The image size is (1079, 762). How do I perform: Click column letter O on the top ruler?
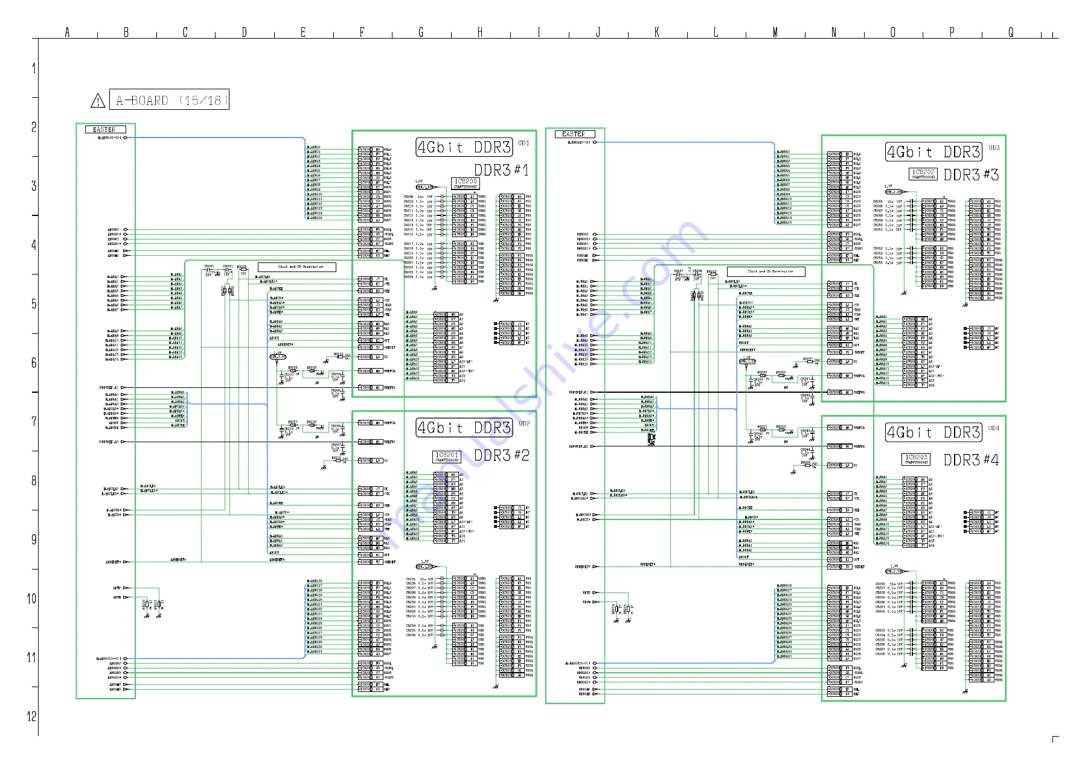click(x=893, y=32)
